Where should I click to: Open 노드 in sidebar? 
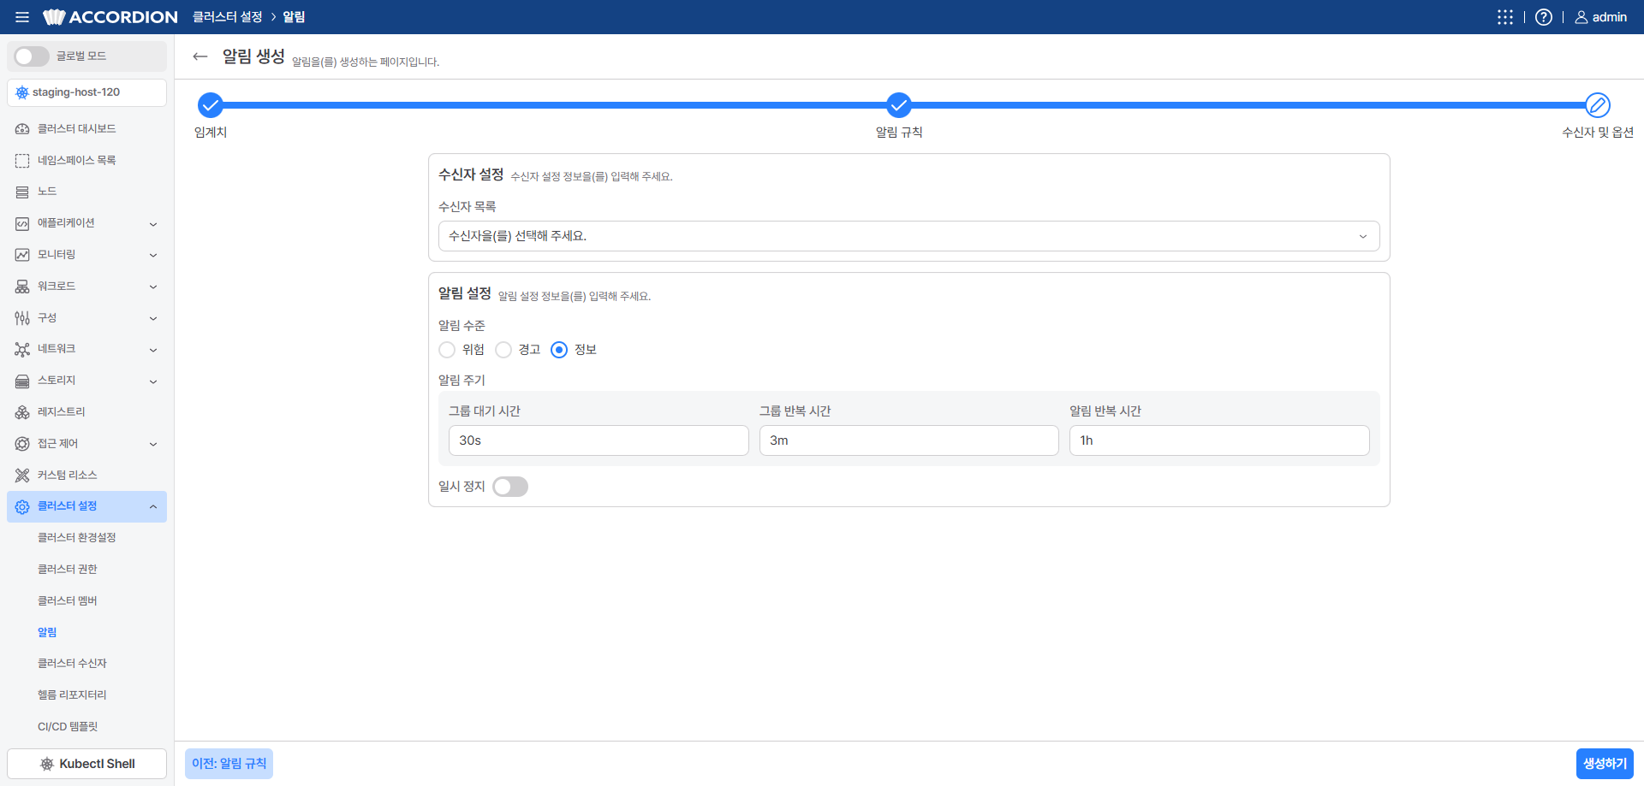pos(86,192)
